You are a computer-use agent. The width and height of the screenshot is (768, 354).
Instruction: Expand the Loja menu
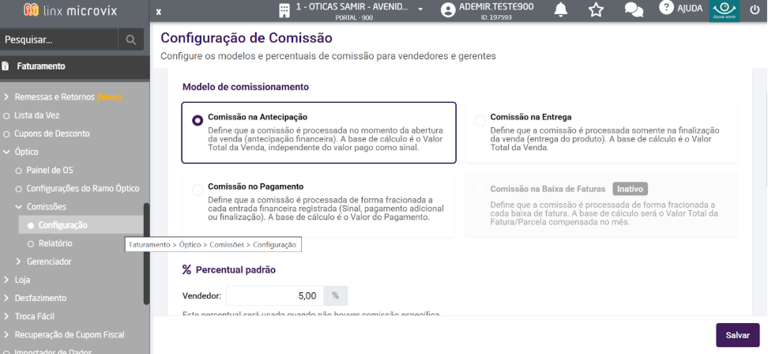pyautogui.click(x=6, y=280)
